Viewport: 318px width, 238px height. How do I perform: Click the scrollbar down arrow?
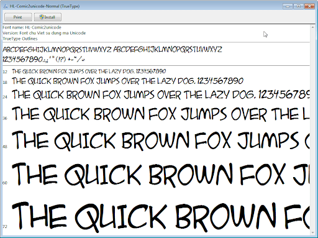312,232
